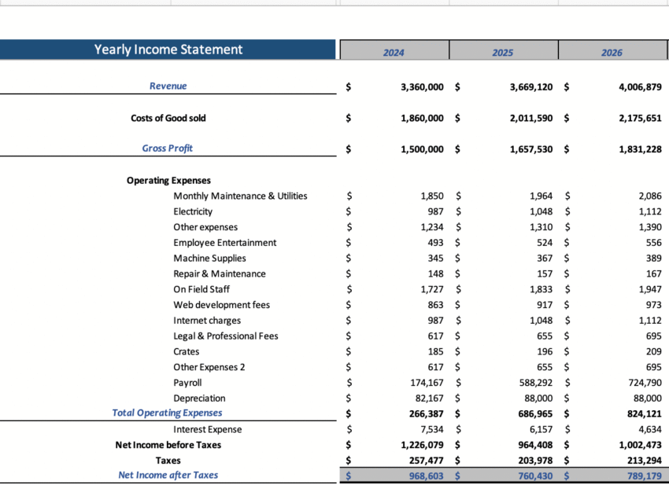Click the 2025 column header
The width and height of the screenshot is (669, 499).
click(x=503, y=51)
